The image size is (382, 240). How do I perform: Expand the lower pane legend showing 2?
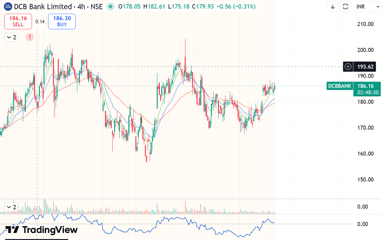pyautogui.click(x=11, y=207)
